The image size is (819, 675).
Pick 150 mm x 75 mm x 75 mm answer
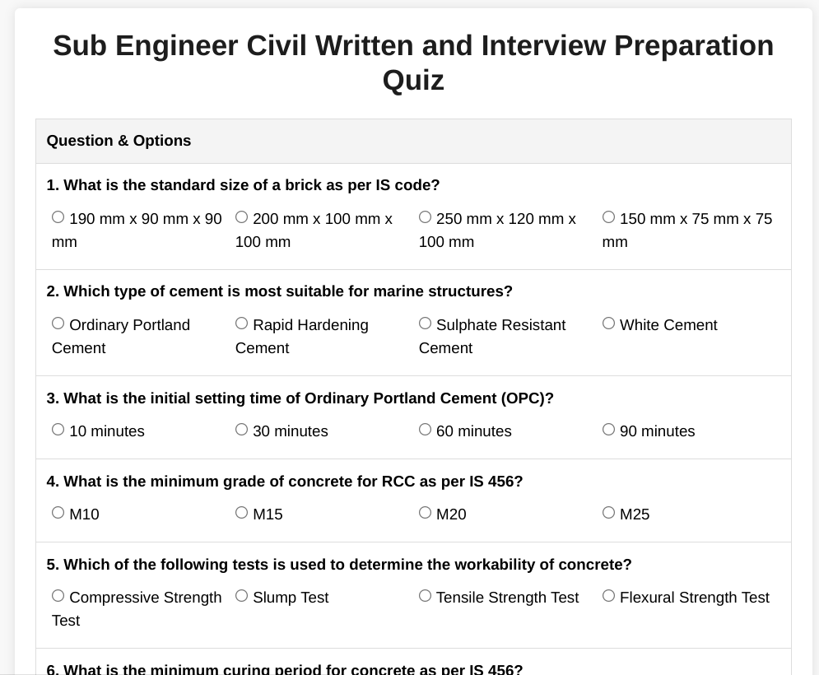tap(608, 216)
